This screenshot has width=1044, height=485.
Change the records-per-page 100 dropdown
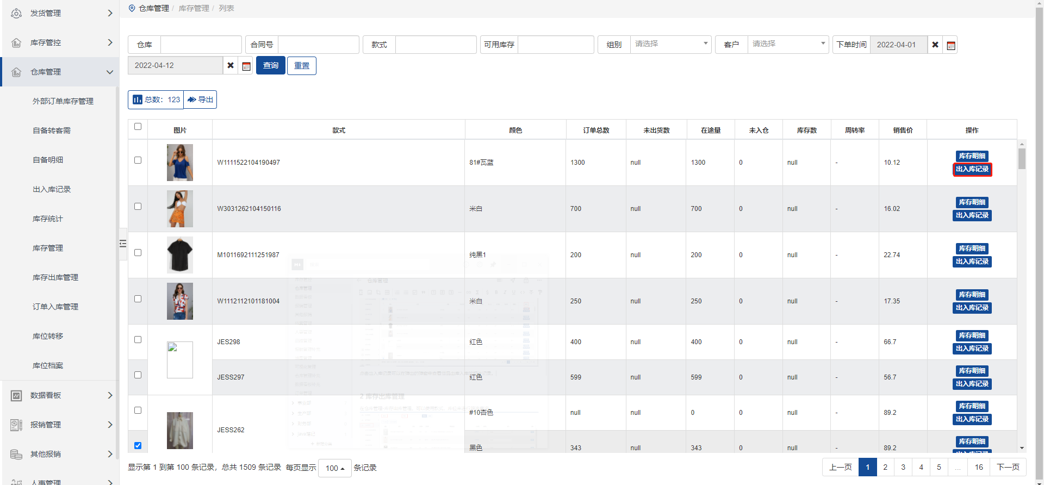pos(335,468)
